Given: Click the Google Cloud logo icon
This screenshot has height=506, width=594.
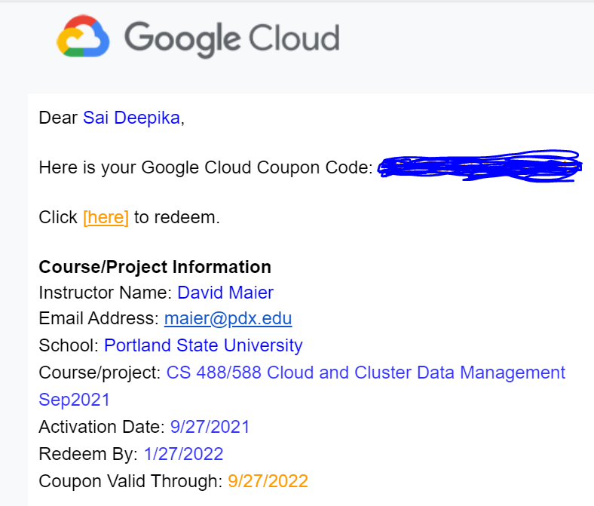Looking at the screenshot, I should point(83,36).
